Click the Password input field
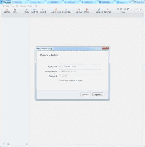The width and height of the screenshot is (145, 147). coord(80,76)
